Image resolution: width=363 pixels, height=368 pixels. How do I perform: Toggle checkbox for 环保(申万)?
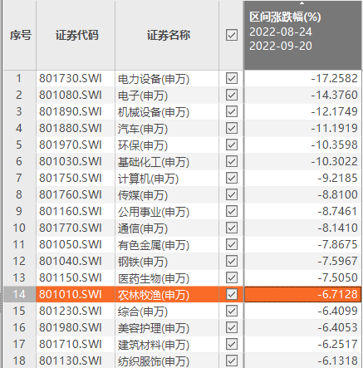[232, 145]
